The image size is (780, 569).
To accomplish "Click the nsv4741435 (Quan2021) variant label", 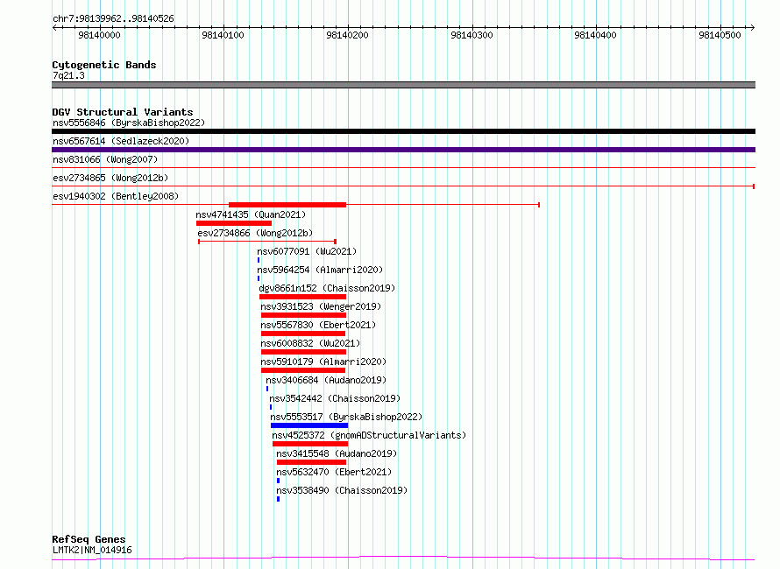I will click(x=251, y=214).
